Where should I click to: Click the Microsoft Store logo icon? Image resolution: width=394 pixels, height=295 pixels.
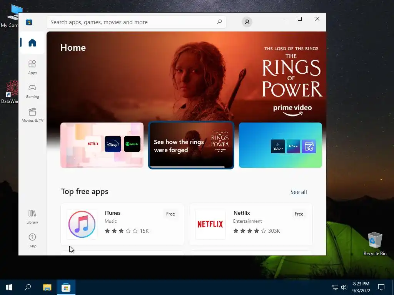click(x=29, y=22)
